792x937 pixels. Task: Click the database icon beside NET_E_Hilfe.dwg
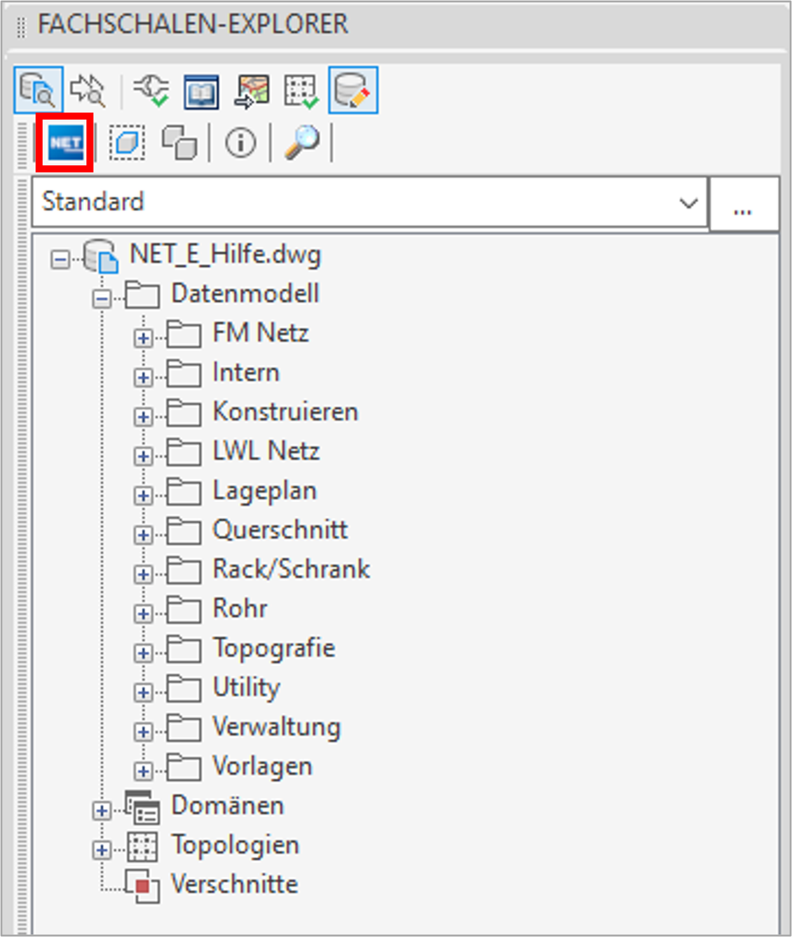click(x=100, y=256)
